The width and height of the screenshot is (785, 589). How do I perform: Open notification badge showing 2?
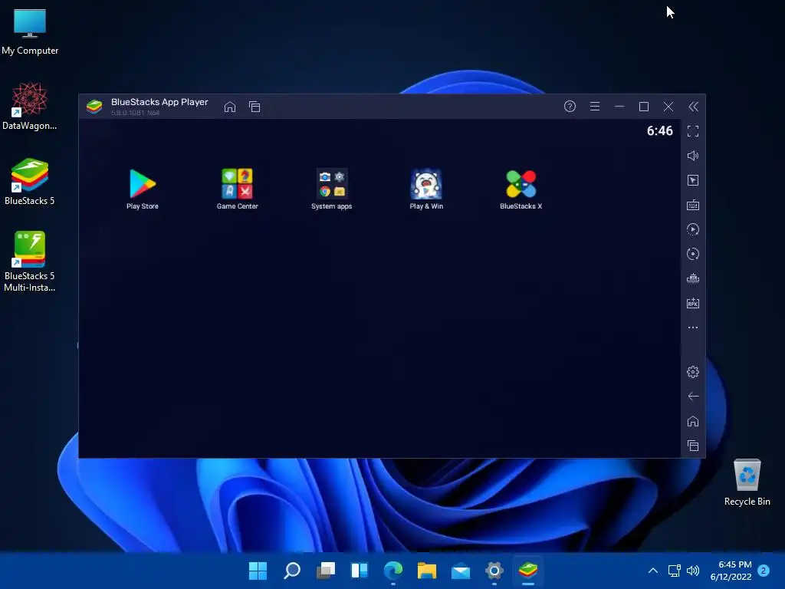click(x=764, y=571)
